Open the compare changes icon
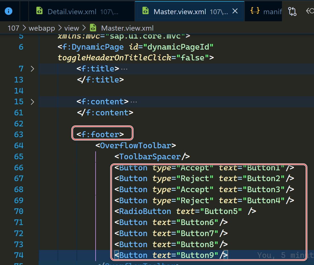The image size is (314, 265). pos(292,11)
